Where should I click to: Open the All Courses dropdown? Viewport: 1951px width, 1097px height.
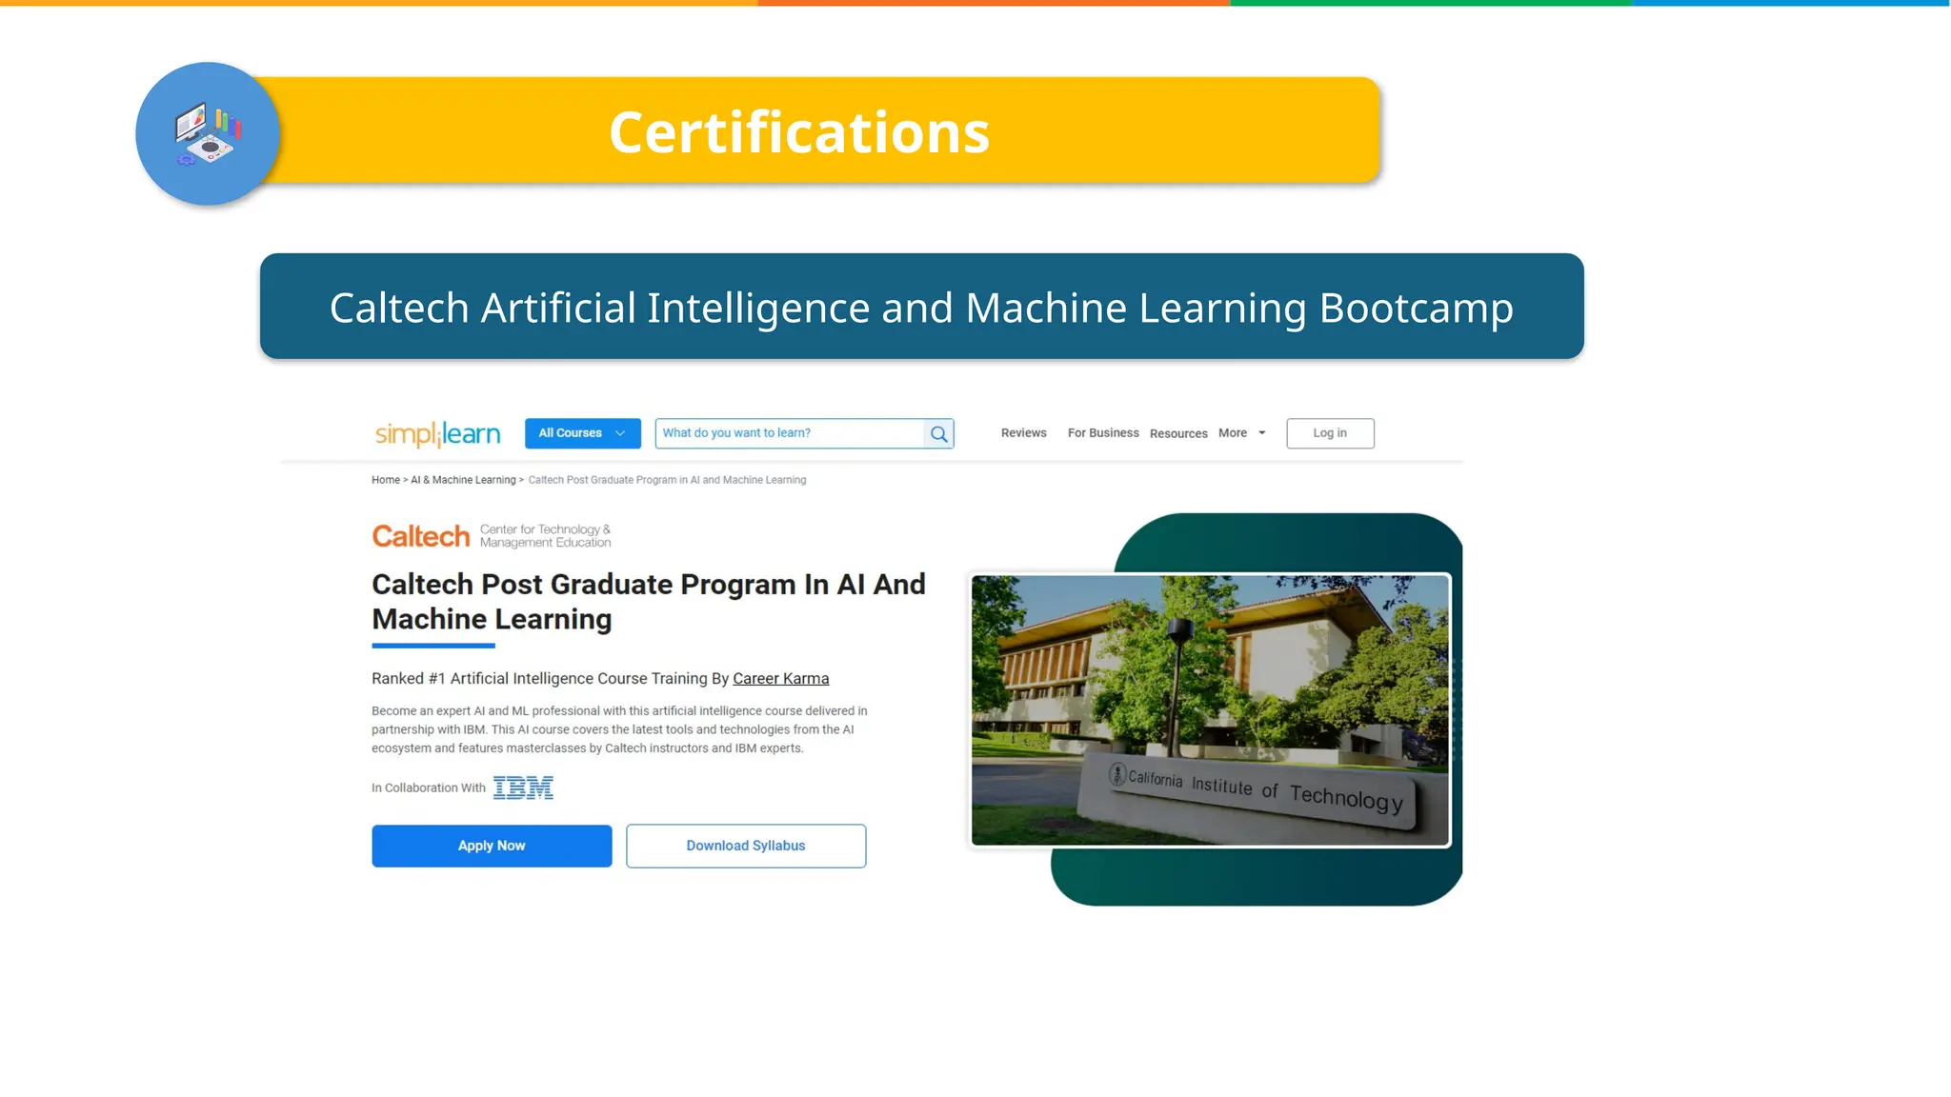pos(582,433)
